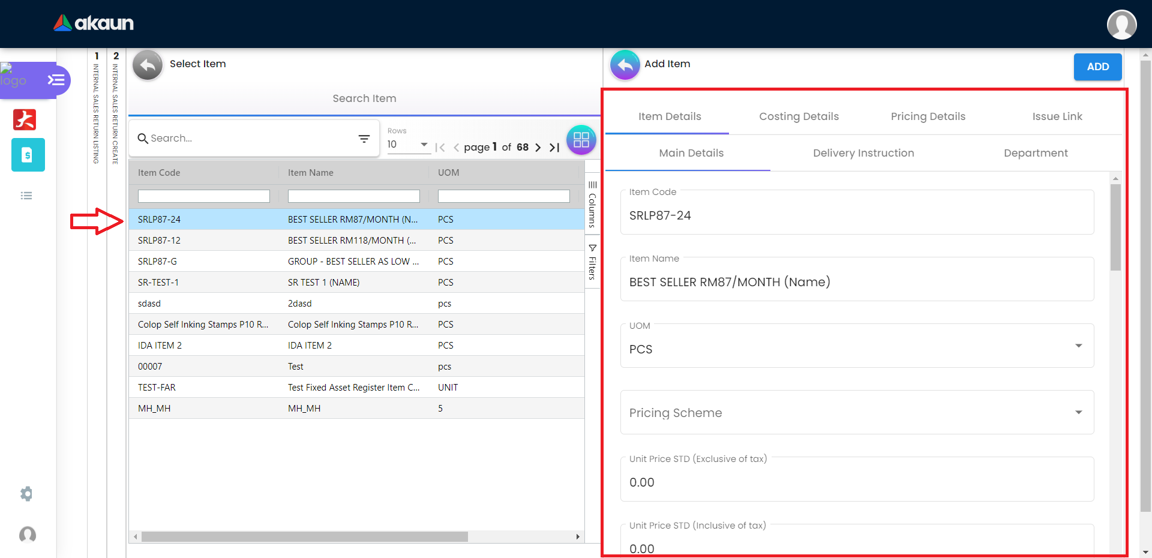Open the teal invoice document icon

point(28,155)
